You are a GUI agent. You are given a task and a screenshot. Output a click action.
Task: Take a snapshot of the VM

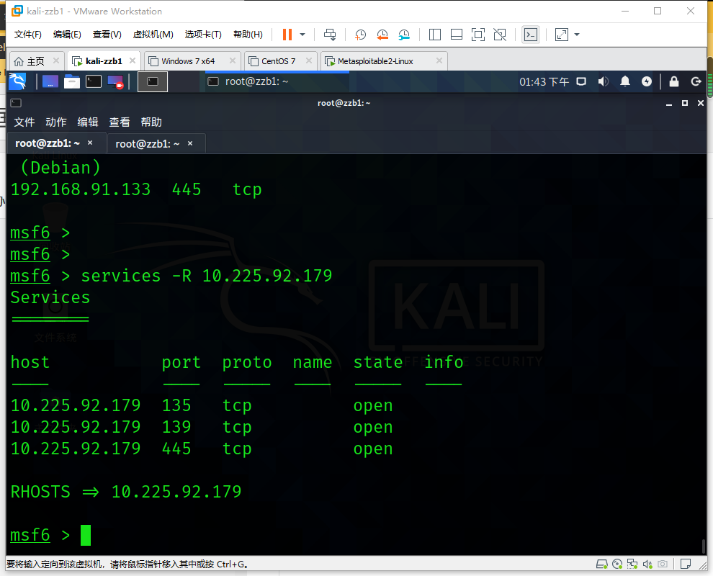[x=360, y=35]
